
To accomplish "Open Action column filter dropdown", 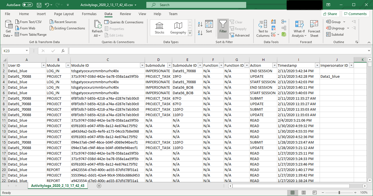I will coord(274,65).
